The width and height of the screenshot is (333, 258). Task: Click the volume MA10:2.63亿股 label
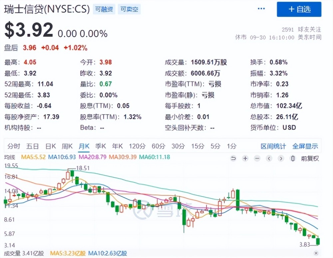point(108,253)
